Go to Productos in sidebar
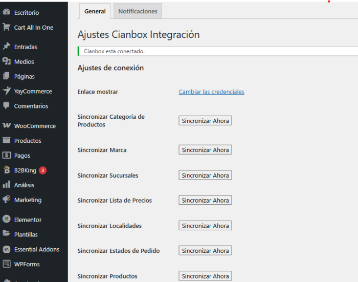 28,141
